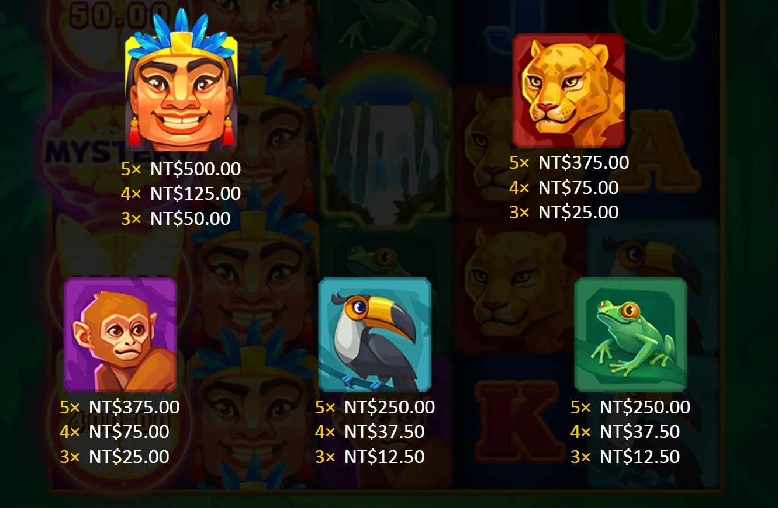
Task: Click the chief's 3× NT$50.00 payout
Action: [175, 219]
